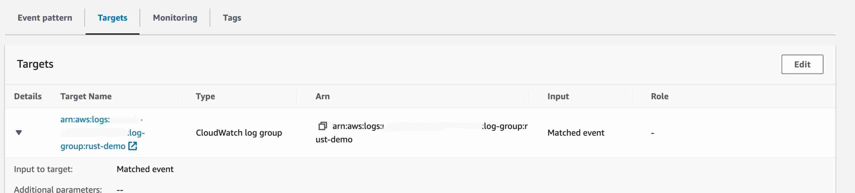Click the Target Name column header

pos(86,96)
